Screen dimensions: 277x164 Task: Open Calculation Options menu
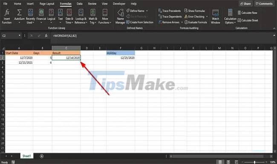[x=230, y=17]
